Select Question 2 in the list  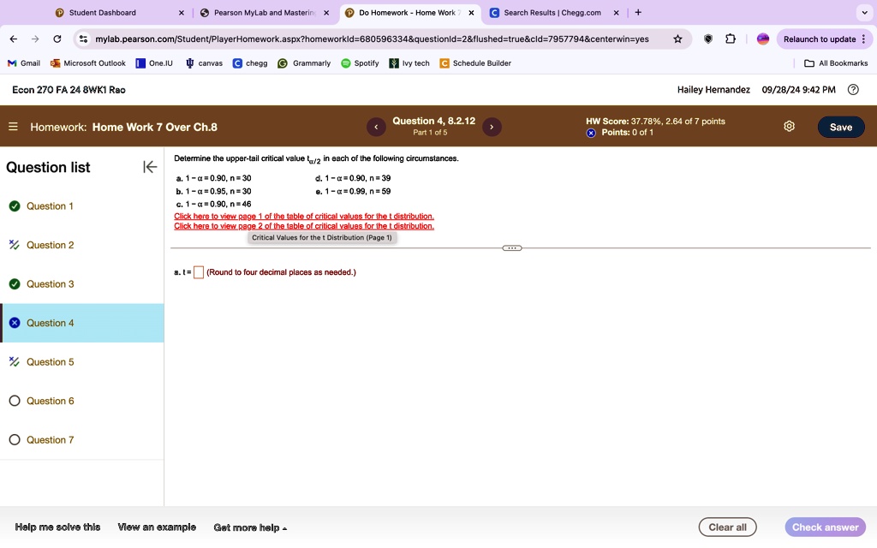(81, 245)
